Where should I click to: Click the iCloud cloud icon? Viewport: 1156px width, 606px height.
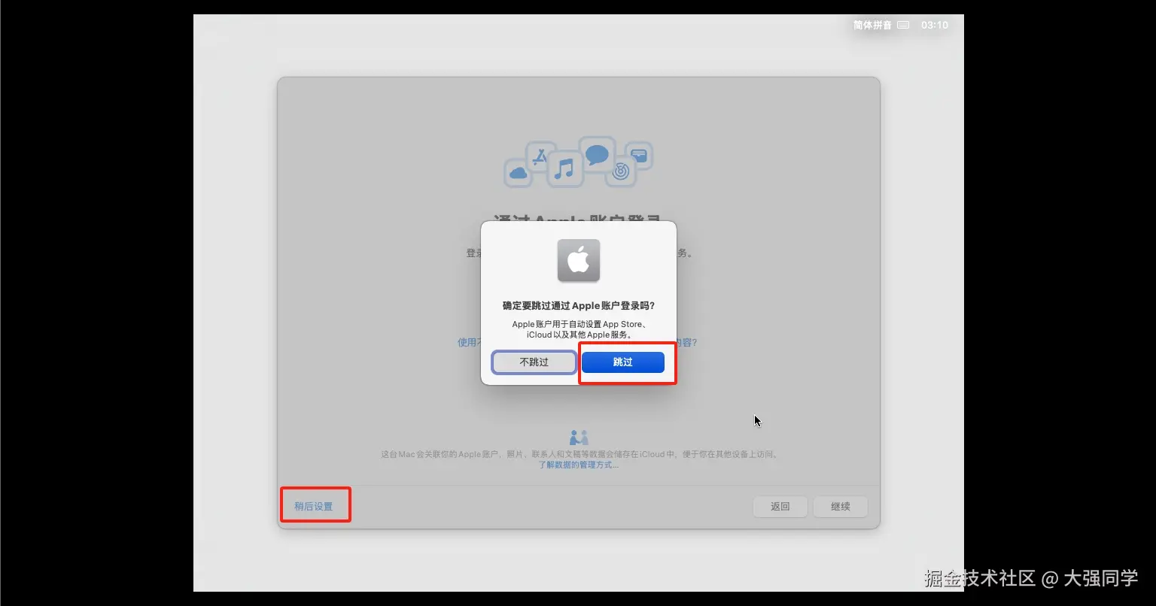(518, 174)
